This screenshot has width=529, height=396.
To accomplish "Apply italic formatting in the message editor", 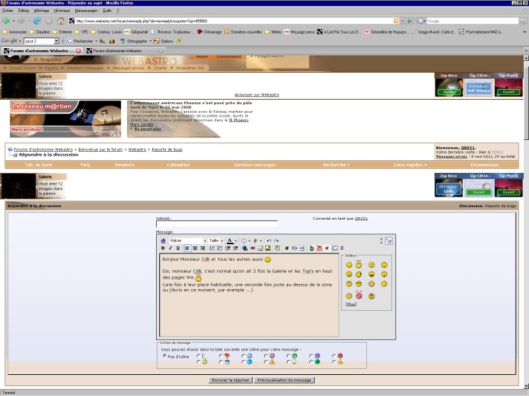I will coord(171,248).
